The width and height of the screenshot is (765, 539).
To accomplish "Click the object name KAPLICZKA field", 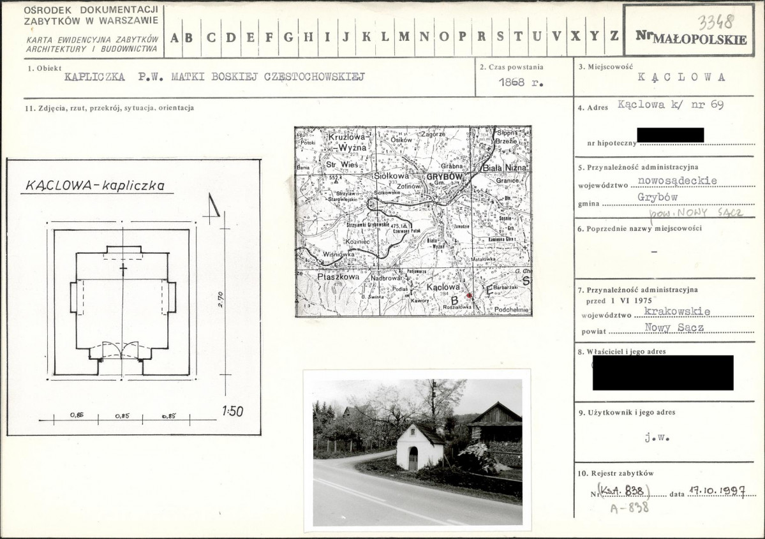I will point(214,77).
